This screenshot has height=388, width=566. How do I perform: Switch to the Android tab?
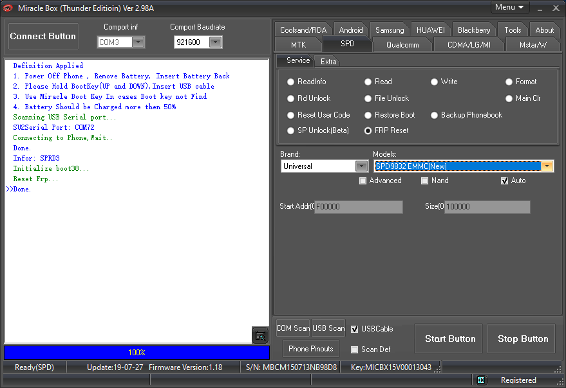click(x=351, y=30)
